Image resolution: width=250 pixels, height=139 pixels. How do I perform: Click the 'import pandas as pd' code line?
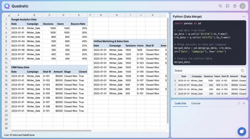(x=187, y=23)
